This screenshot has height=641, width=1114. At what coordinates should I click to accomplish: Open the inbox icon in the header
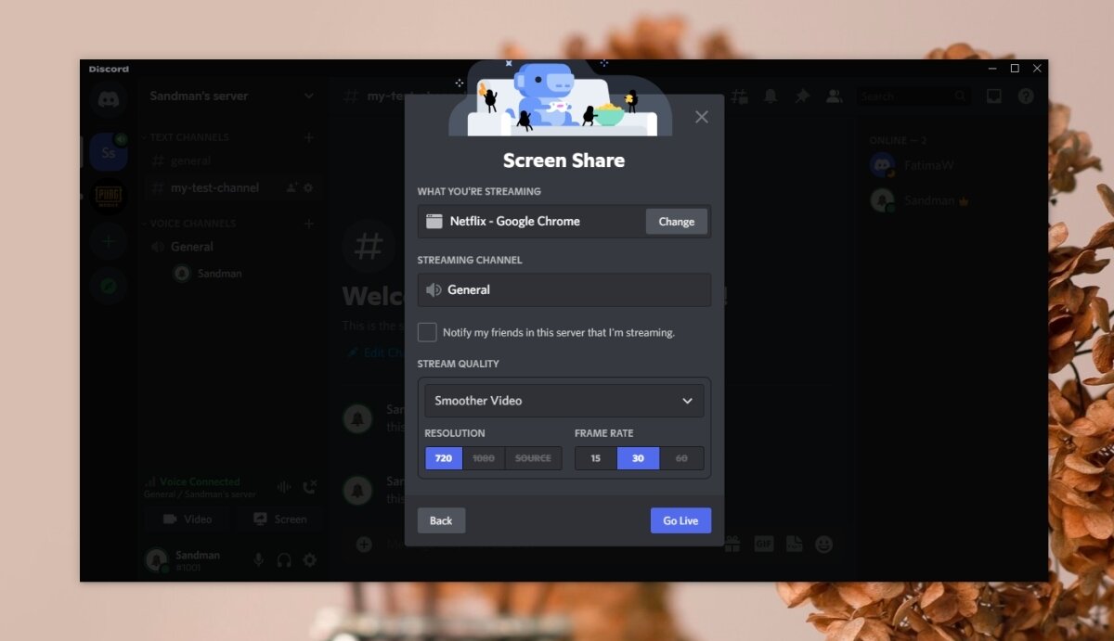click(x=994, y=96)
